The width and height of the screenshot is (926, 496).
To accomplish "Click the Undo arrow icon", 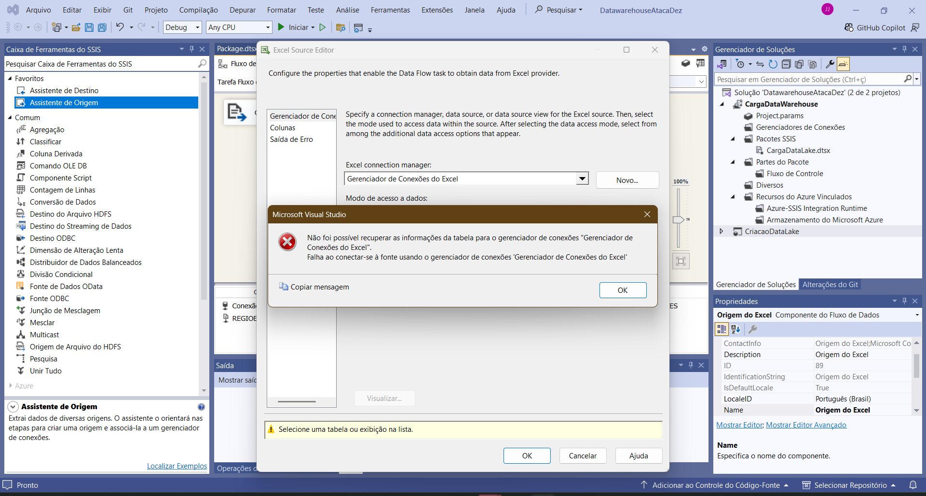I will point(120,27).
